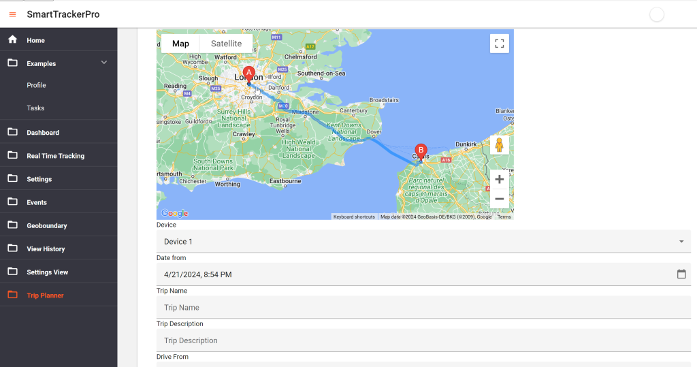This screenshot has width=697, height=367.
Task: Click route marker B in Calais
Action: [421, 152]
